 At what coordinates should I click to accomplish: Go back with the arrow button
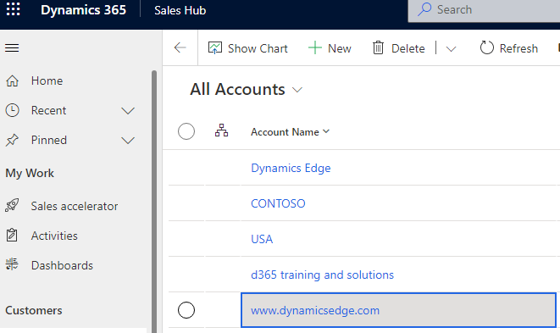tap(180, 47)
